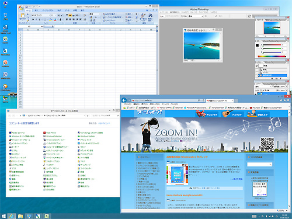Toggle Bold formatting in Excel ribbon
This screenshot has height=219, width=292.
pyautogui.click(x=33, y=19)
